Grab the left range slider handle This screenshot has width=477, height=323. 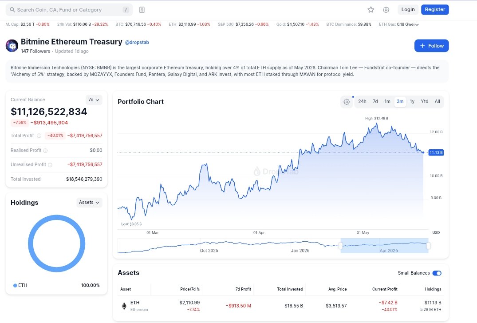[341, 246]
